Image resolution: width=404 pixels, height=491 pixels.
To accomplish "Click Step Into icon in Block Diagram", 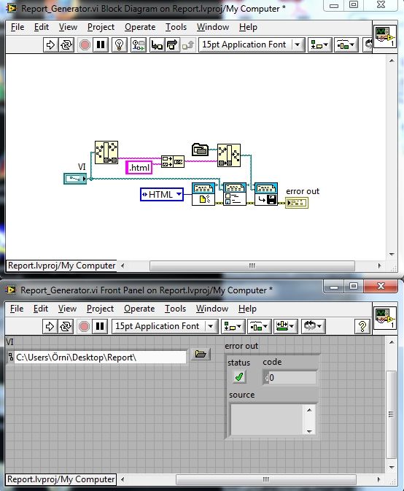I will (157, 45).
